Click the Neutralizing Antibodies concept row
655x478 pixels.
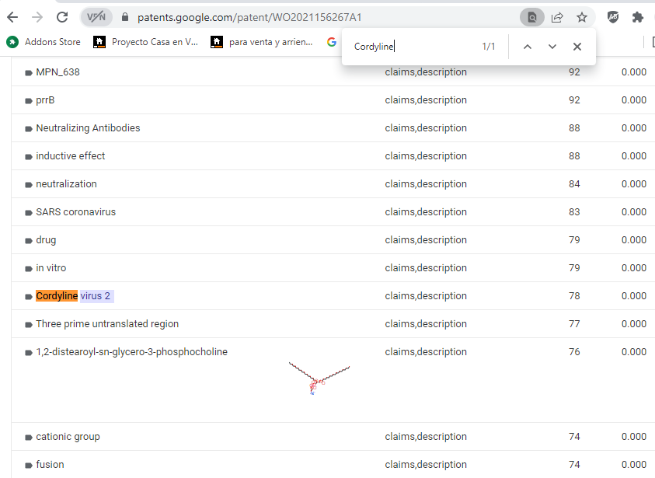pos(88,128)
